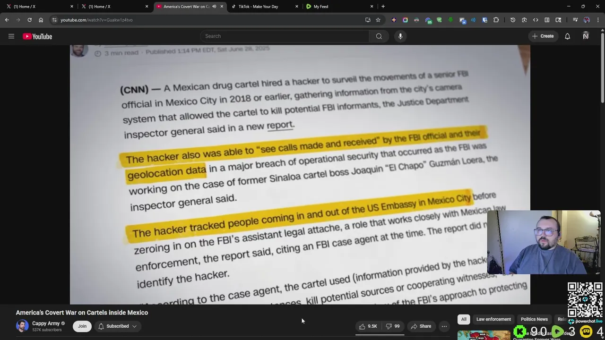
Task: Select the Law enforcement filter chip
Action: click(493, 319)
